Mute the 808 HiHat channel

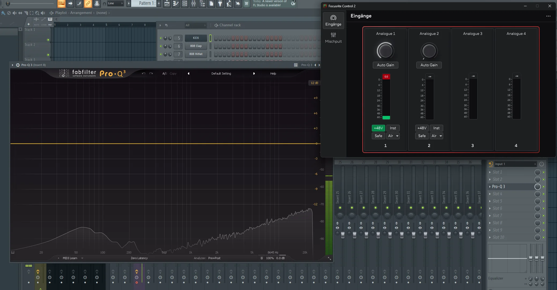161,54
